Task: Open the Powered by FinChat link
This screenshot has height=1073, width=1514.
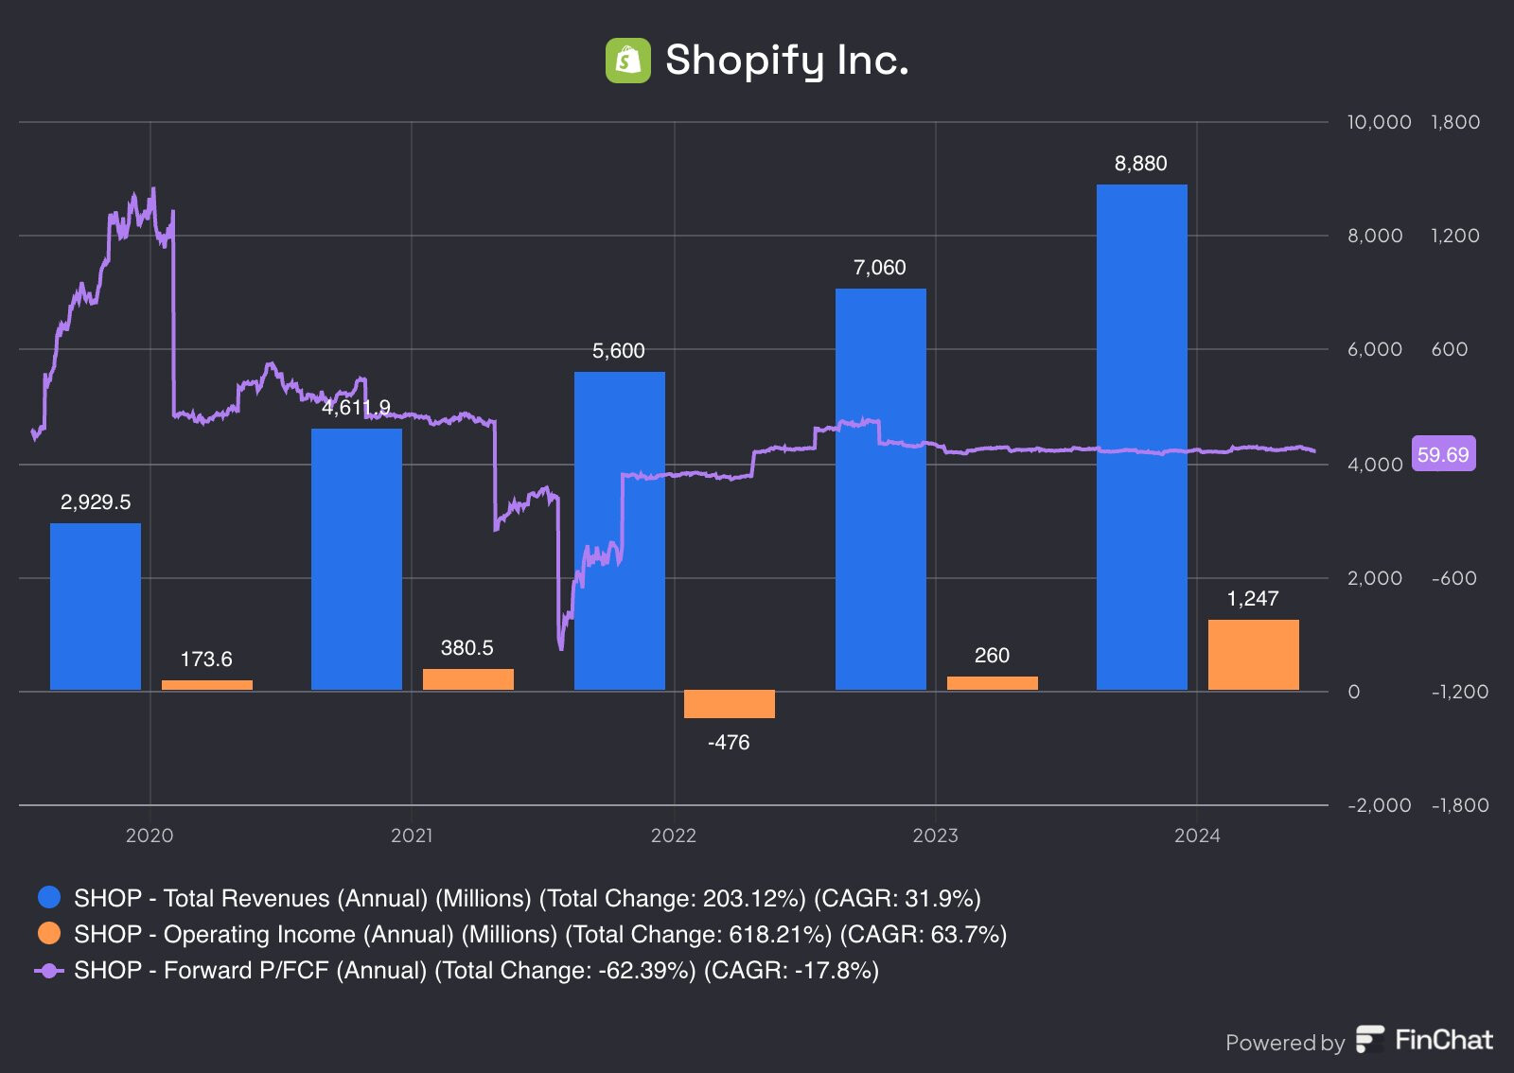Action: click(1360, 1041)
